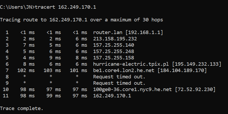
Task: Select IP address 192.168.1.1 in brackets
Action: click(x=144, y=32)
